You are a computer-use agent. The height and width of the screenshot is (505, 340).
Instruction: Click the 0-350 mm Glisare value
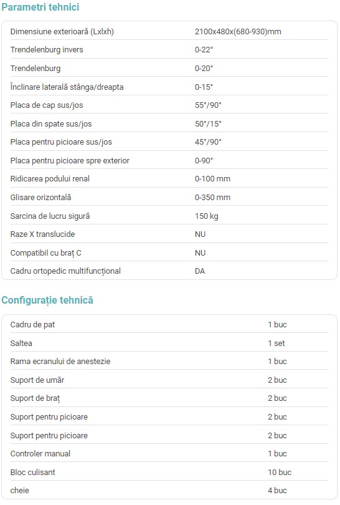pos(212,198)
